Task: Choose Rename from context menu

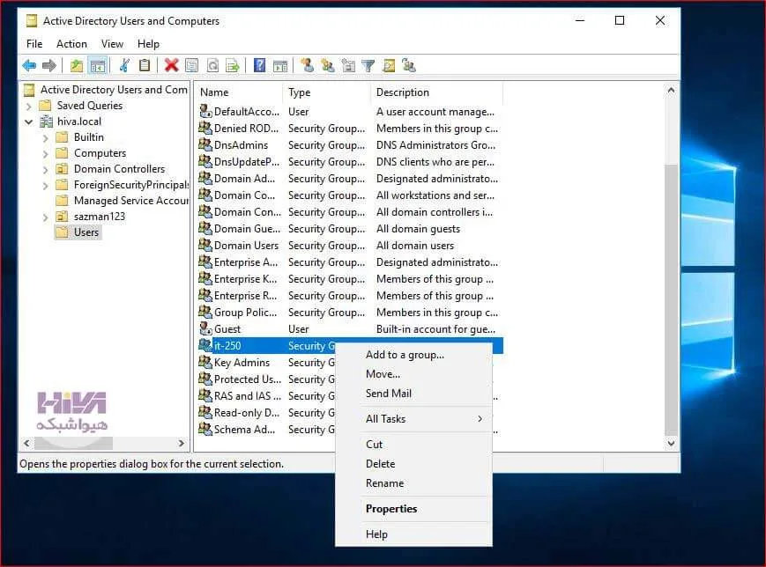Action: coord(413,483)
